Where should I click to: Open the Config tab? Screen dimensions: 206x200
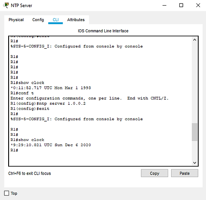coord(38,20)
